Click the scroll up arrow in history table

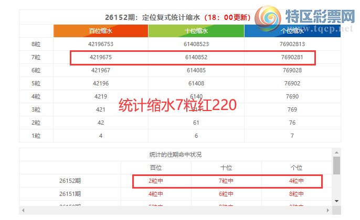click(x=336, y=152)
